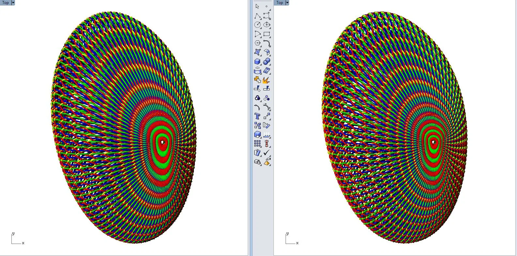Select the Trim tool

tap(258, 89)
